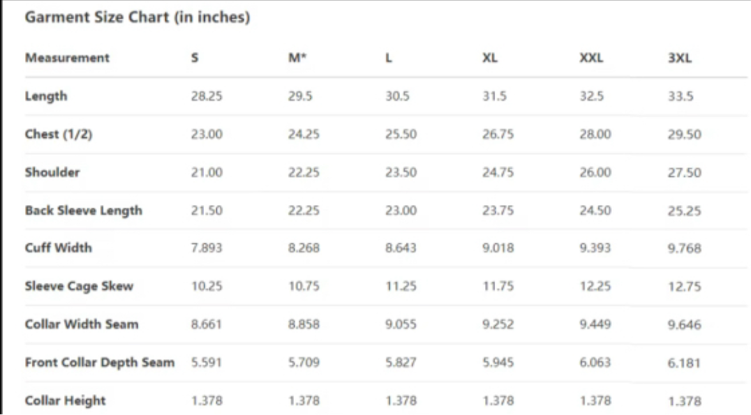Click the Cuff Width row label
This screenshot has width=751, height=415.
coord(59,248)
